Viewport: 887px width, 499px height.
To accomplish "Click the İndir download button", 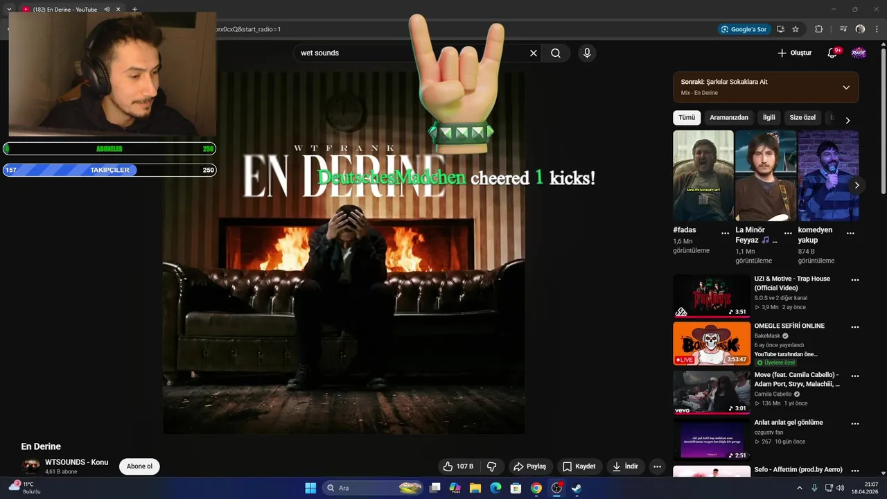I will [x=625, y=466].
